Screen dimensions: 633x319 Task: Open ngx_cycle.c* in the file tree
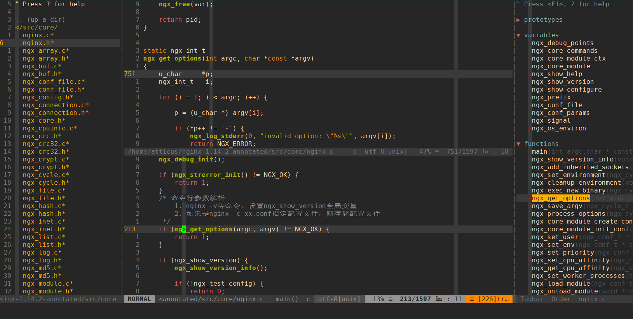46,175
